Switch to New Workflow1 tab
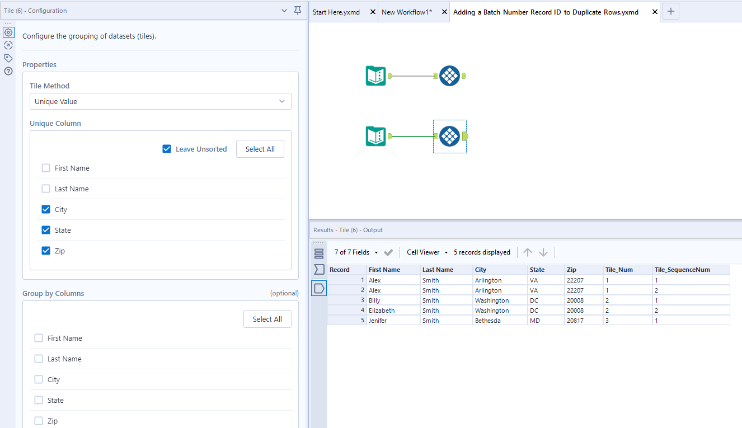The height and width of the screenshot is (428, 742). [407, 12]
